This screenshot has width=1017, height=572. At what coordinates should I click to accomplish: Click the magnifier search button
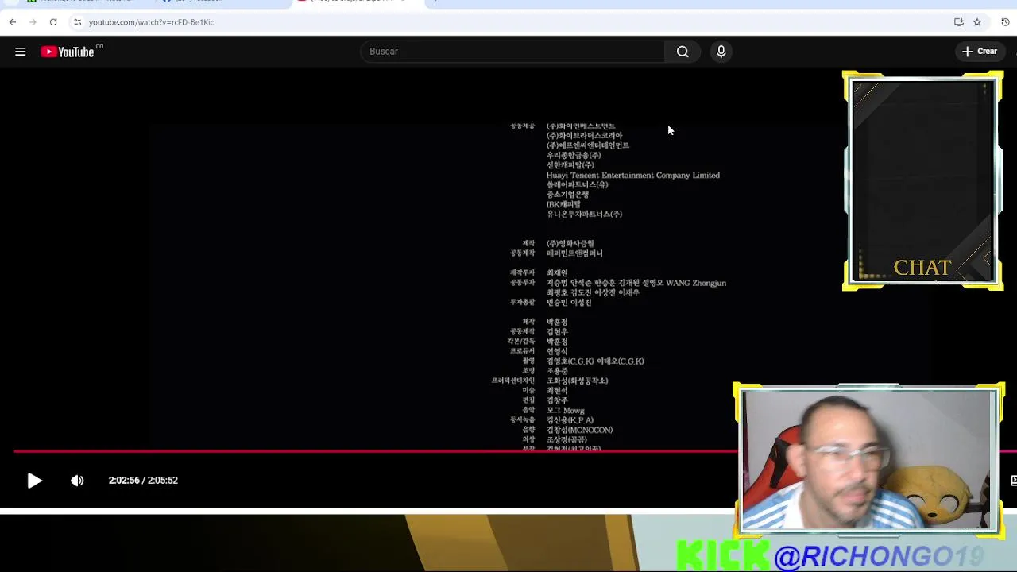(x=683, y=52)
